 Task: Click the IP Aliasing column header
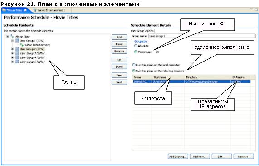click(x=240, y=77)
